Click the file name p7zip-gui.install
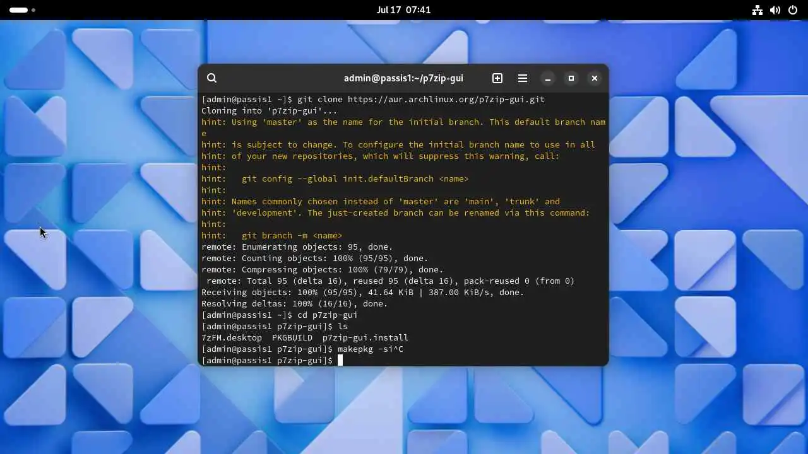The image size is (808, 454). 365,338
